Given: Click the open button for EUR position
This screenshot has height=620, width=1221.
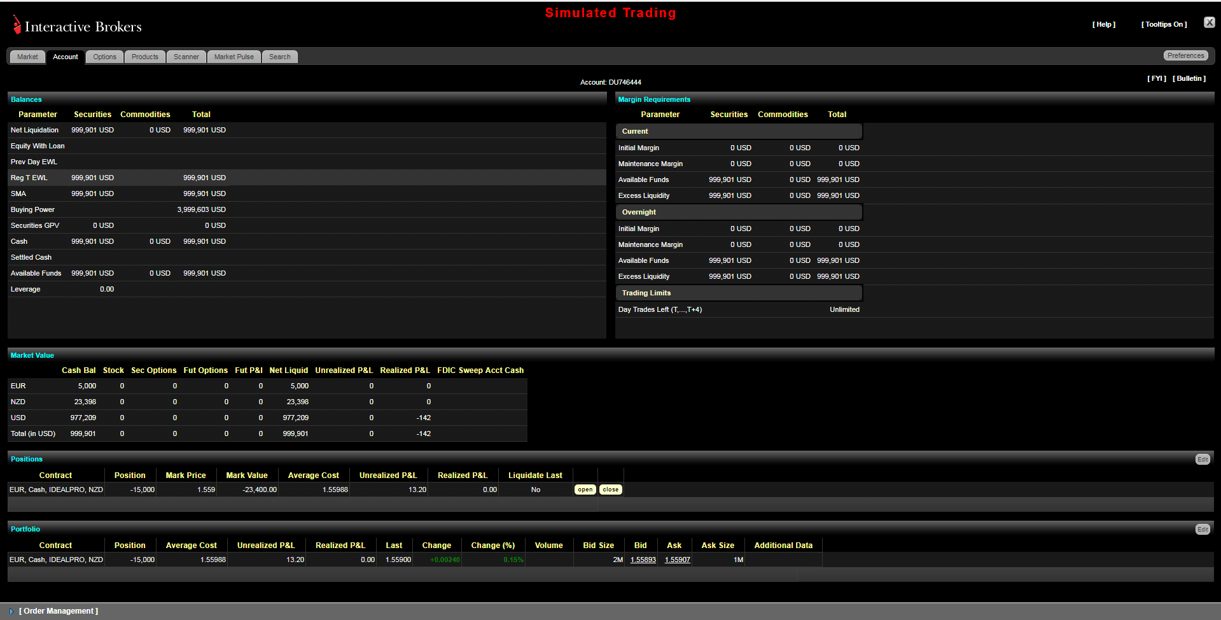Looking at the screenshot, I should [585, 490].
